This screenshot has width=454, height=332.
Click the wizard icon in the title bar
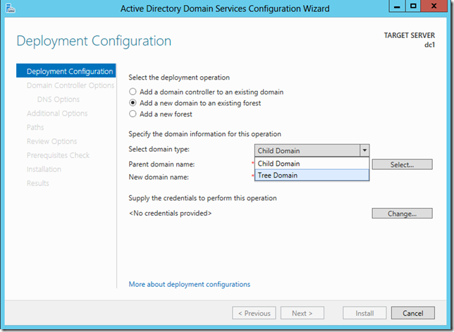[10, 8]
